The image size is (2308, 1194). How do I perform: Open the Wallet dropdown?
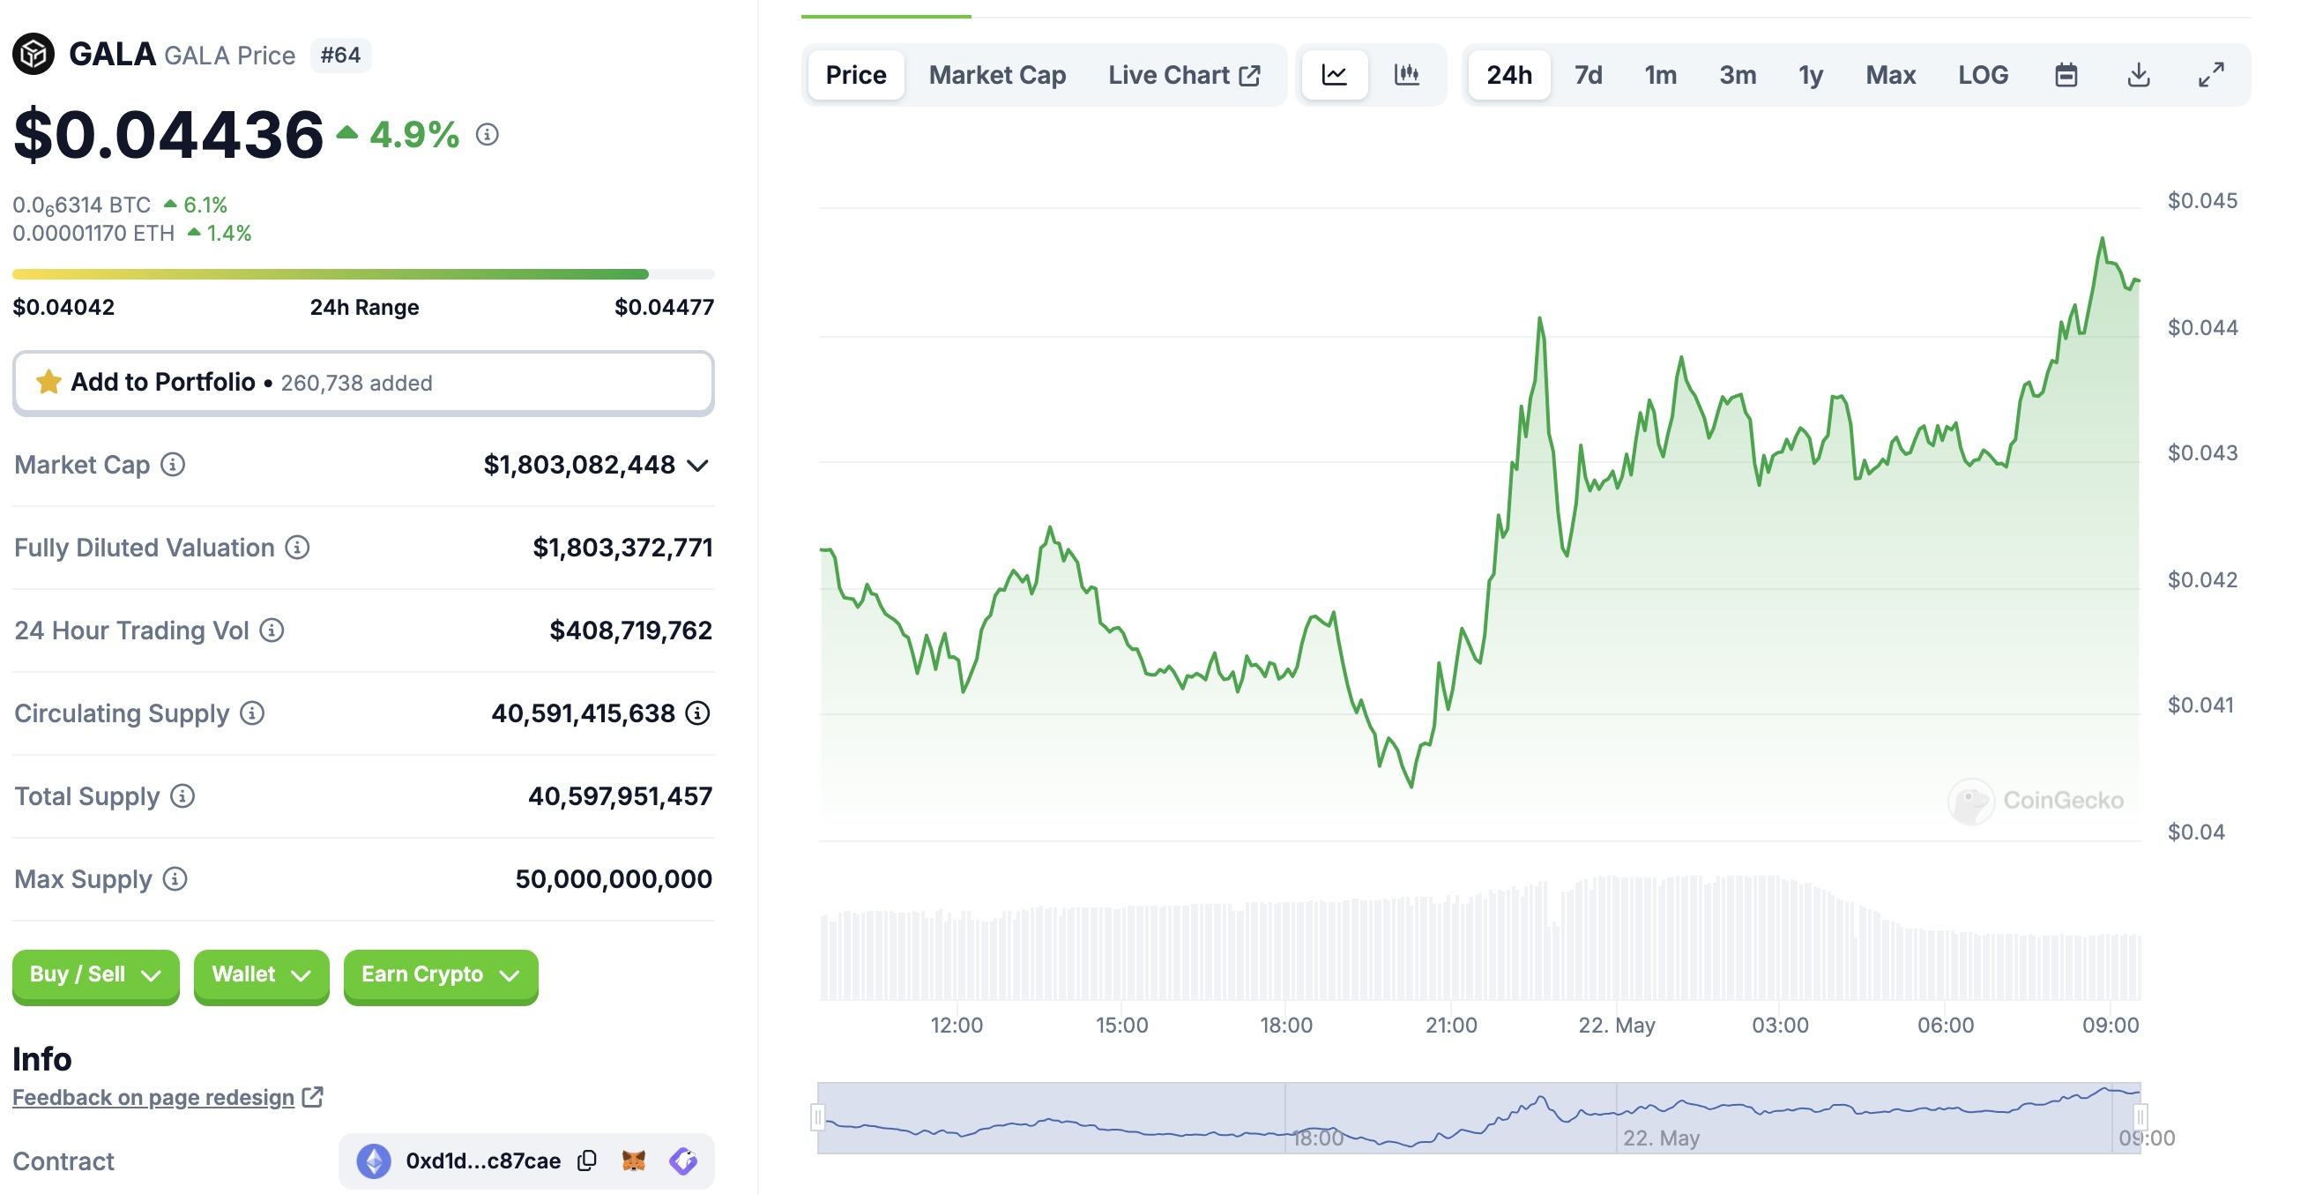click(x=262, y=975)
